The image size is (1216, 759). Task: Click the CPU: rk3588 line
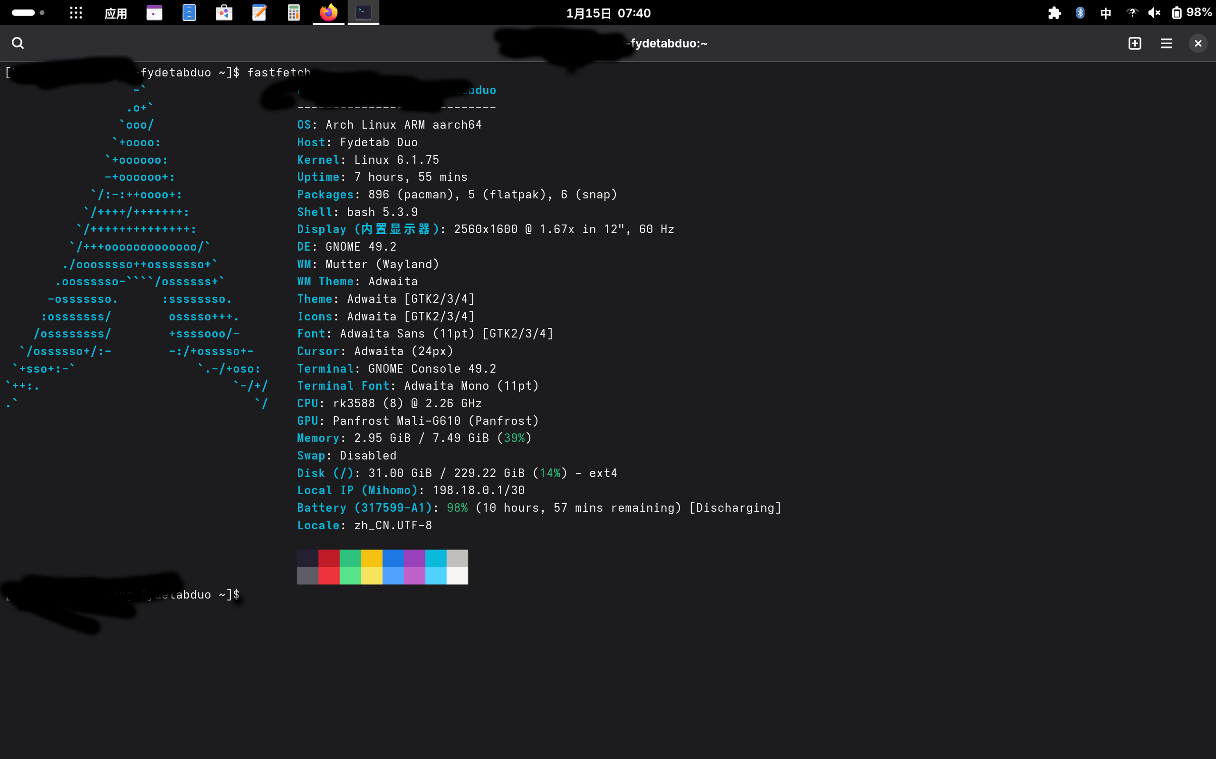pos(390,403)
